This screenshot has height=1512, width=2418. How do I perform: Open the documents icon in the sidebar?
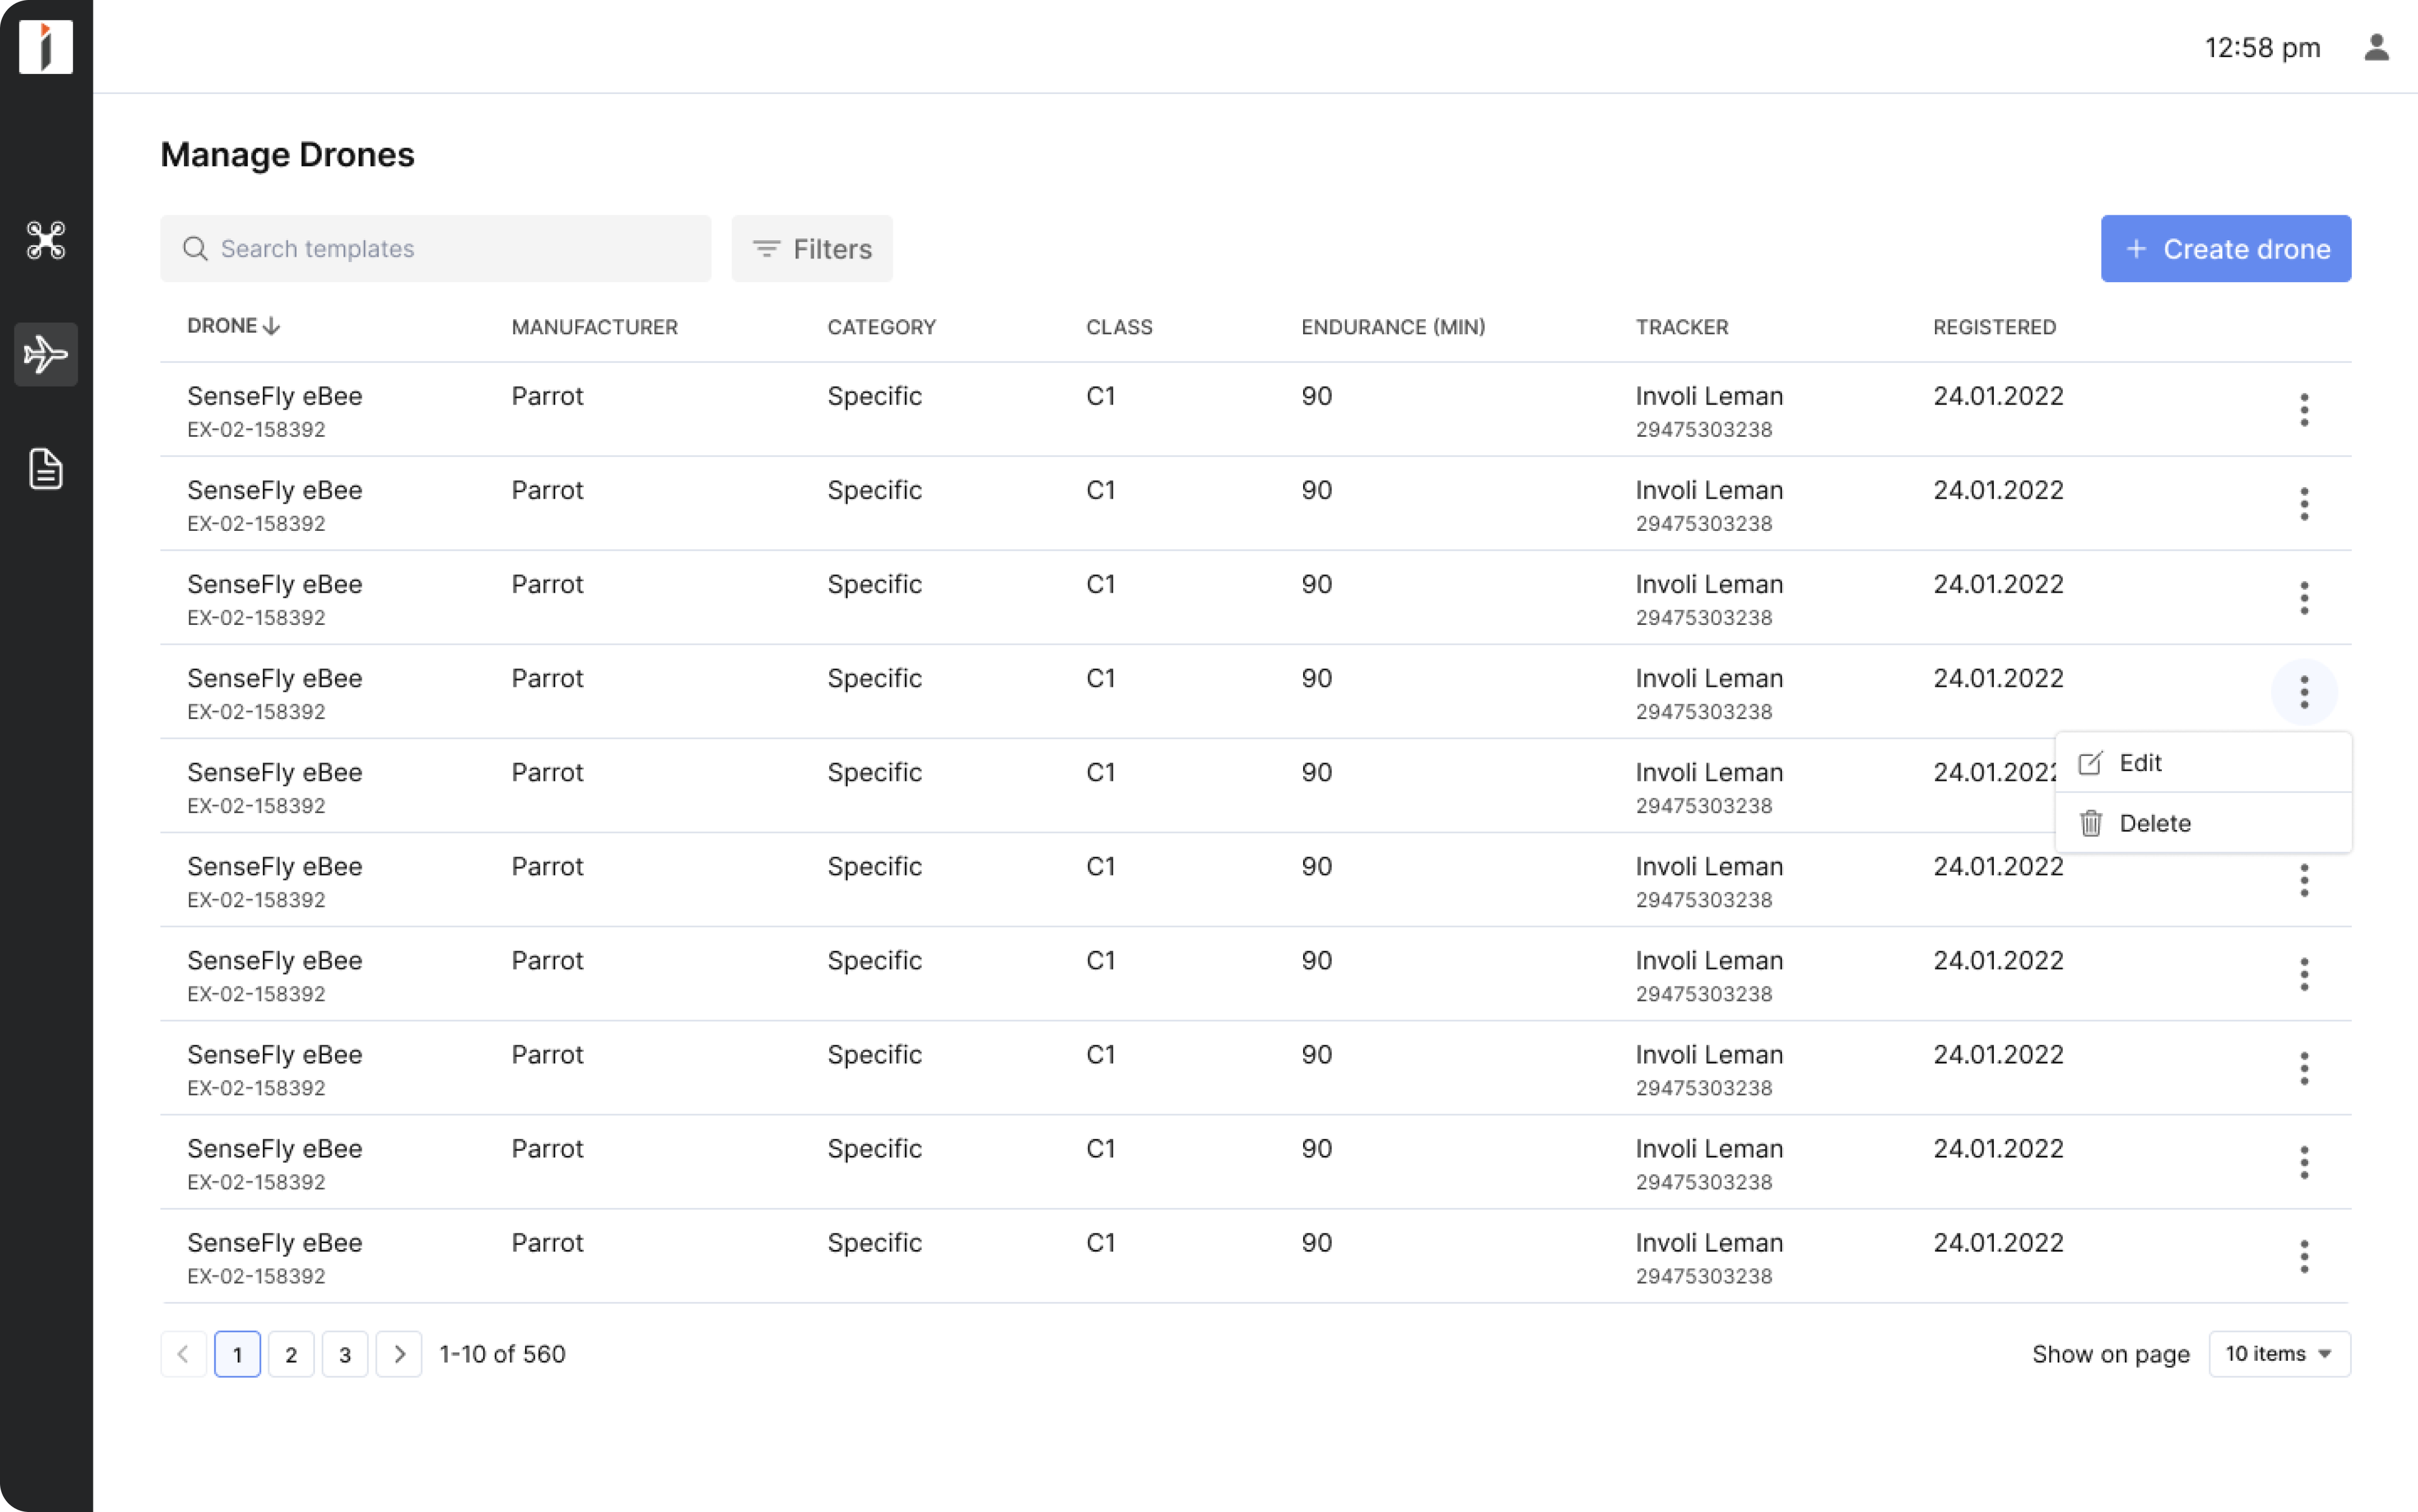(46, 469)
